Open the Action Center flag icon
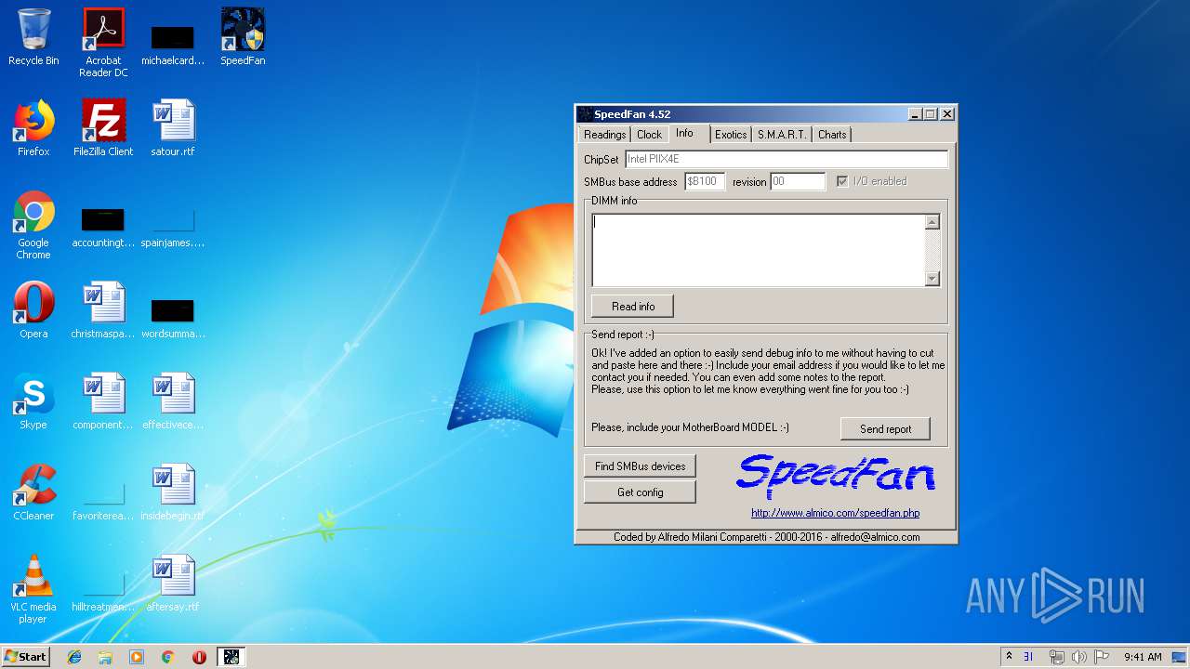This screenshot has height=669, width=1190. tap(1102, 657)
